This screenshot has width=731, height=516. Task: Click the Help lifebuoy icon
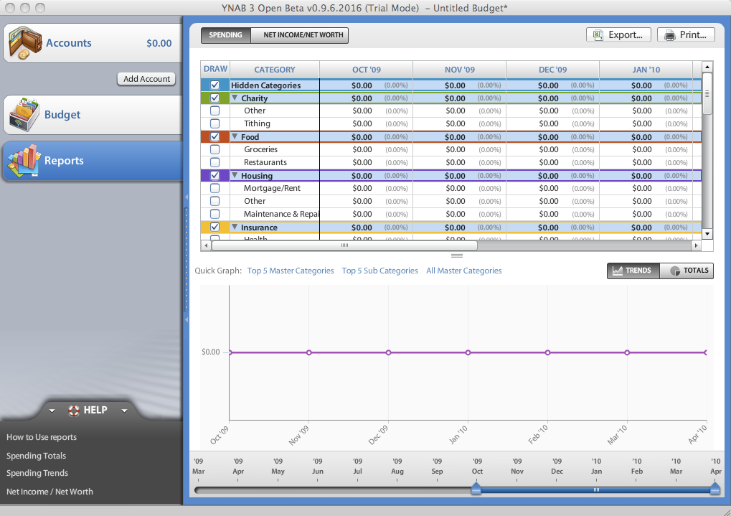pyautogui.click(x=74, y=411)
